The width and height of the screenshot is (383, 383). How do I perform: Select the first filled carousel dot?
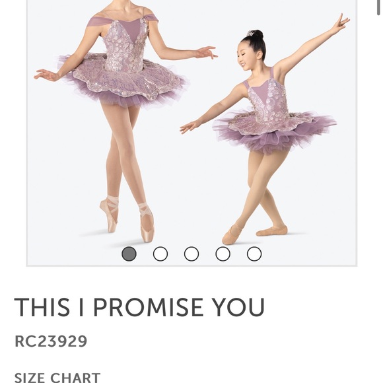129,254
